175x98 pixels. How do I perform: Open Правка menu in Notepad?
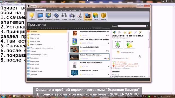tap(9, 4)
